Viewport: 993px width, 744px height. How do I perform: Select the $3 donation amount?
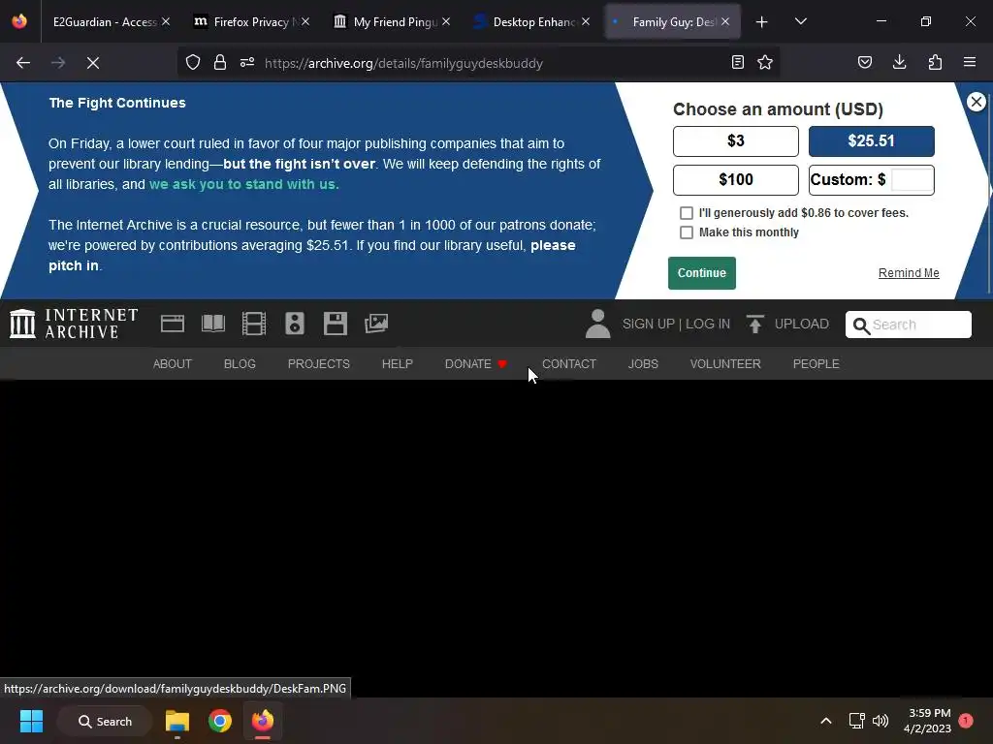(x=735, y=141)
